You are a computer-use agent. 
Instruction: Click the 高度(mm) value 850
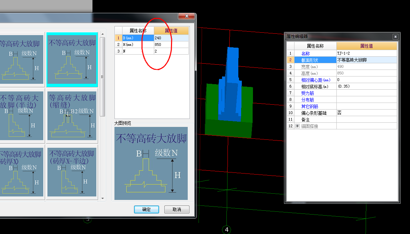(367, 73)
